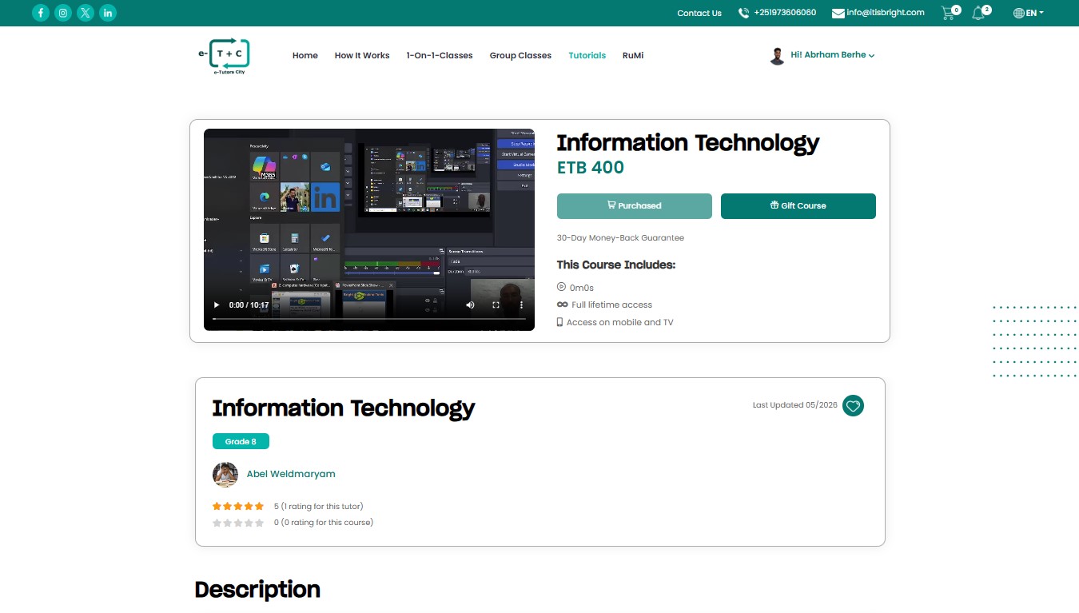Open the Instagram social icon
The height and width of the screenshot is (613, 1079).
(x=63, y=13)
